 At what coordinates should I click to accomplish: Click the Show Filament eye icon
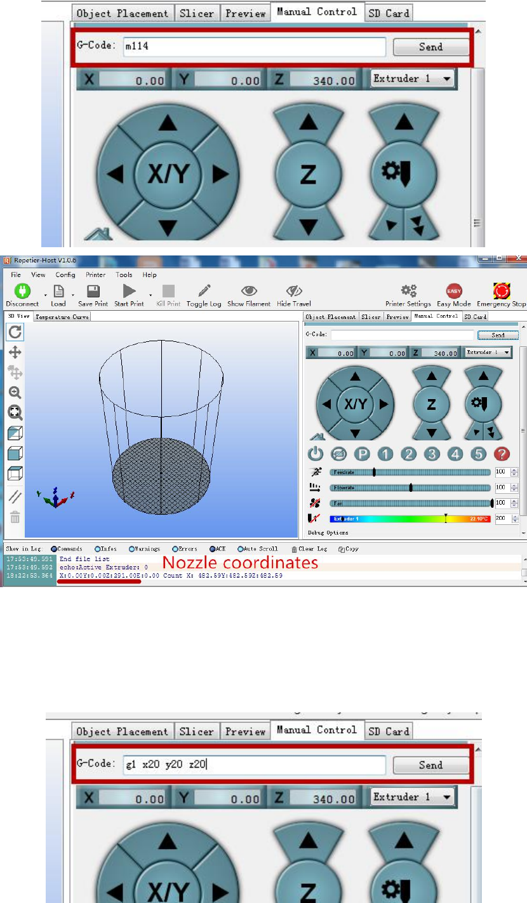click(249, 291)
